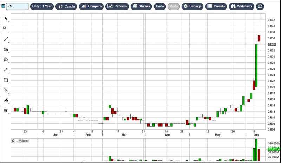Click the RML symbol input field
The image size is (281, 163).
pyautogui.click(x=17, y=6)
